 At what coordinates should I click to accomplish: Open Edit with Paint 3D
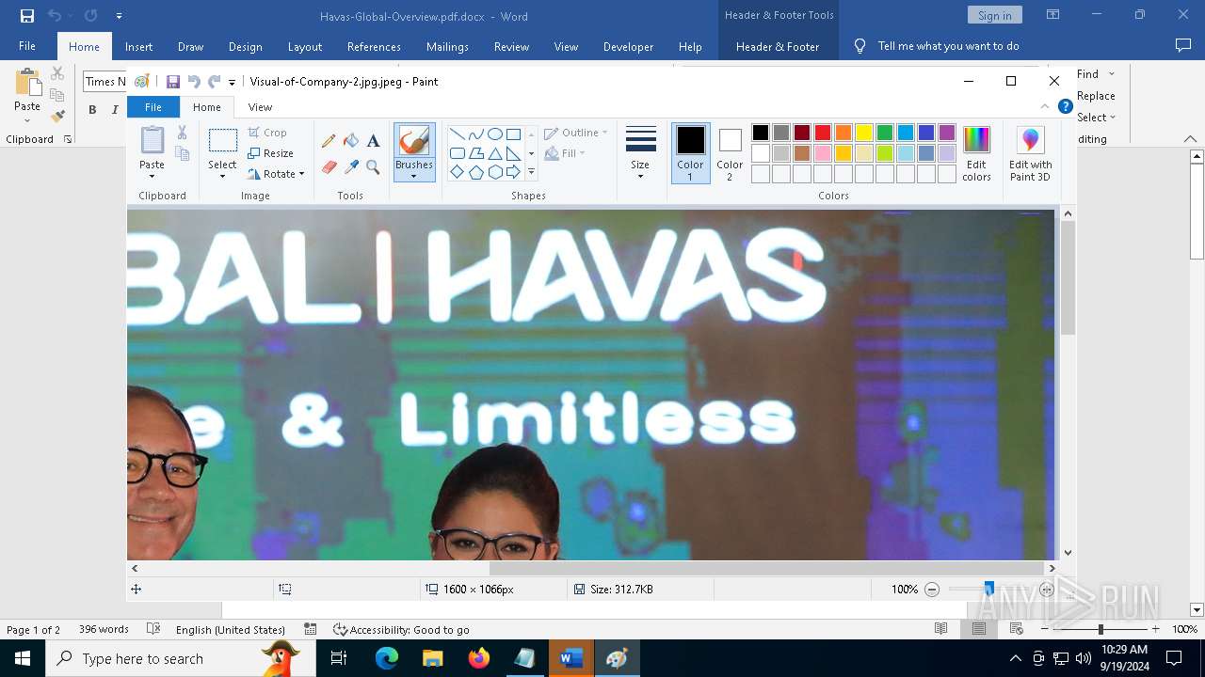[1031, 153]
